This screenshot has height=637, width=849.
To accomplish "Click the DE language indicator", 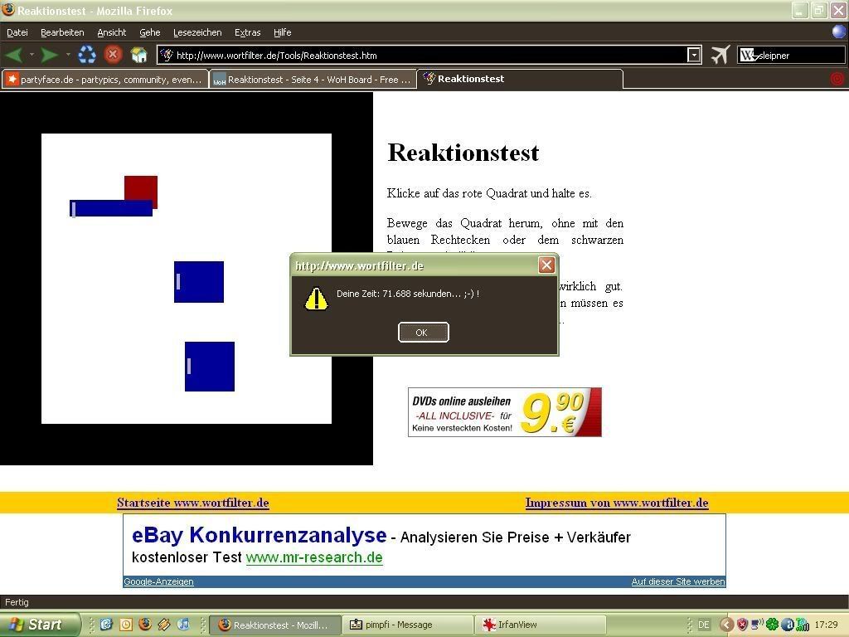I will tap(703, 625).
